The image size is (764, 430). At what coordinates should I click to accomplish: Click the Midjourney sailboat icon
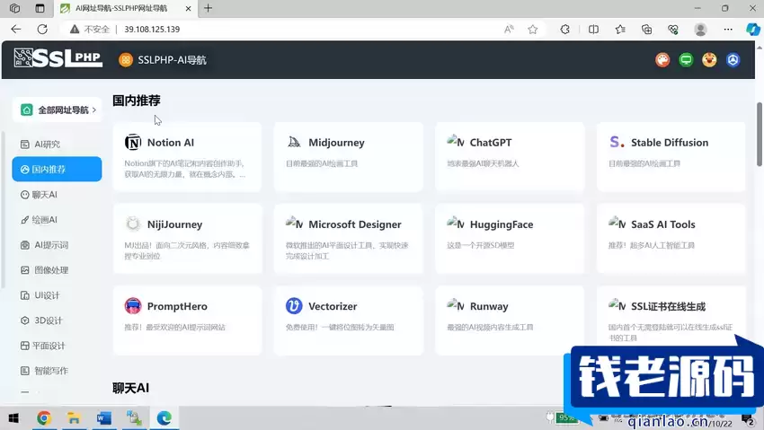[x=294, y=142]
